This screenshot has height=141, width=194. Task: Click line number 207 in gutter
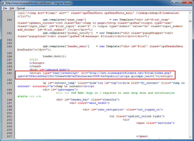9,136
